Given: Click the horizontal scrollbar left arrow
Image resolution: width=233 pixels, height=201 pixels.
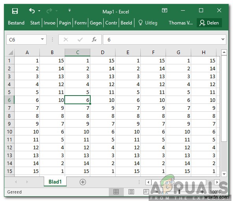Looking at the screenshot, I should (148, 182).
